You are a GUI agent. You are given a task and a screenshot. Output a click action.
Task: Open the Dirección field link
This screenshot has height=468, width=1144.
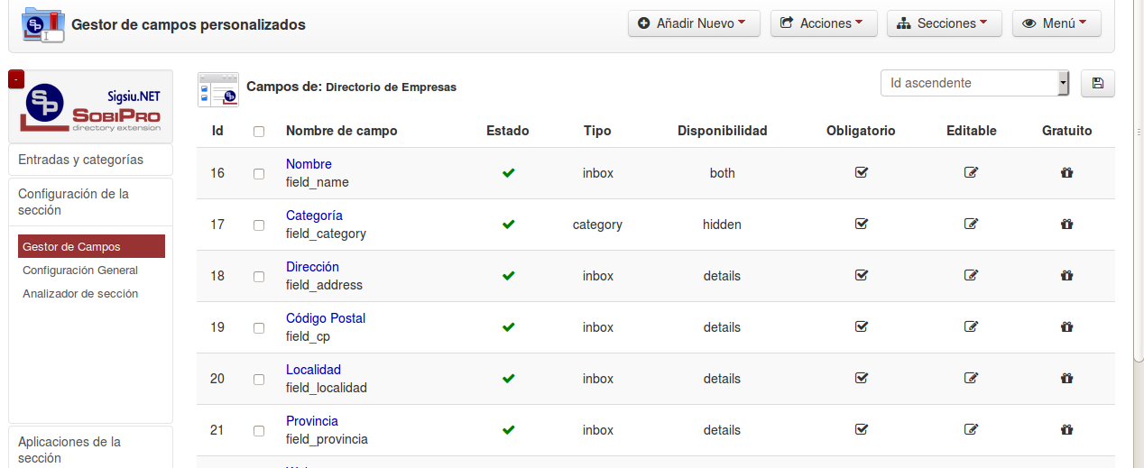312,267
